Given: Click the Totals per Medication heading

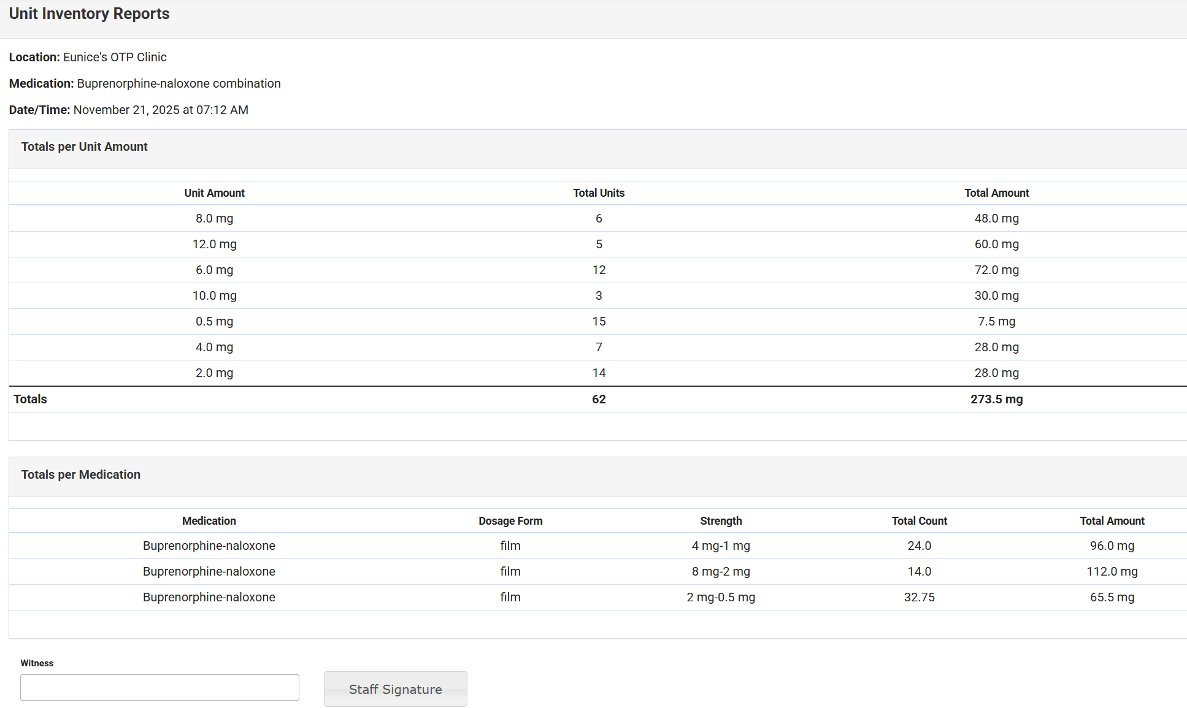Looking at the screenshot, I should coord(80,475).
